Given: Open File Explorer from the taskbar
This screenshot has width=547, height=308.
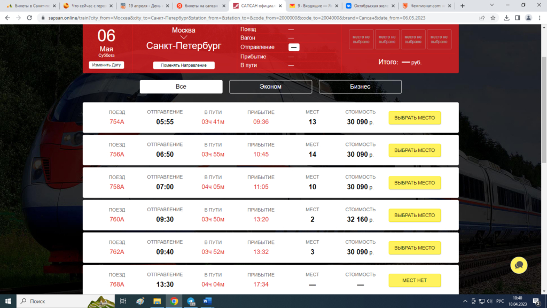Looking at the screenshot, I should click(157, 301).
